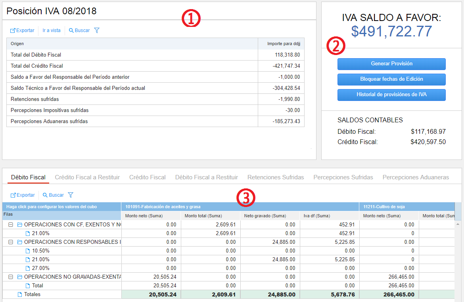Screen dimensions: 464x302
Task: Click Bloquear fechas de Edición button
Action: click(391, 79)
